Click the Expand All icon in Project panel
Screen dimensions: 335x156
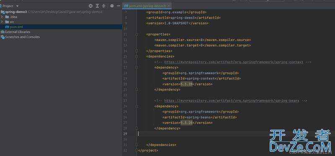point(97,6)
